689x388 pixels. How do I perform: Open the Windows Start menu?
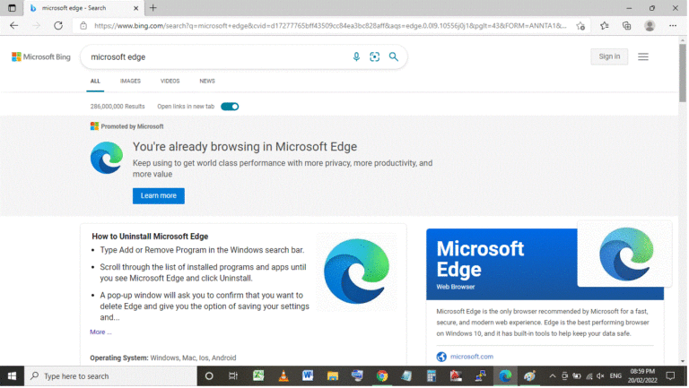12,376
